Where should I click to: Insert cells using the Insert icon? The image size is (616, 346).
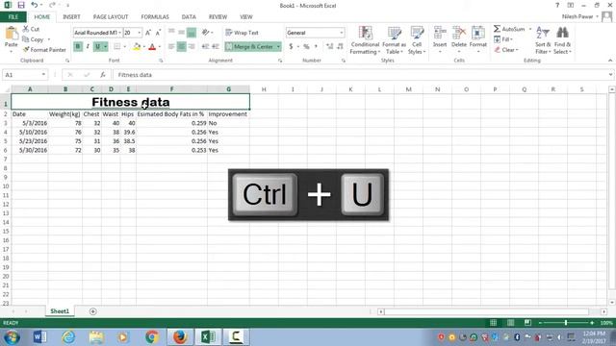440,34
